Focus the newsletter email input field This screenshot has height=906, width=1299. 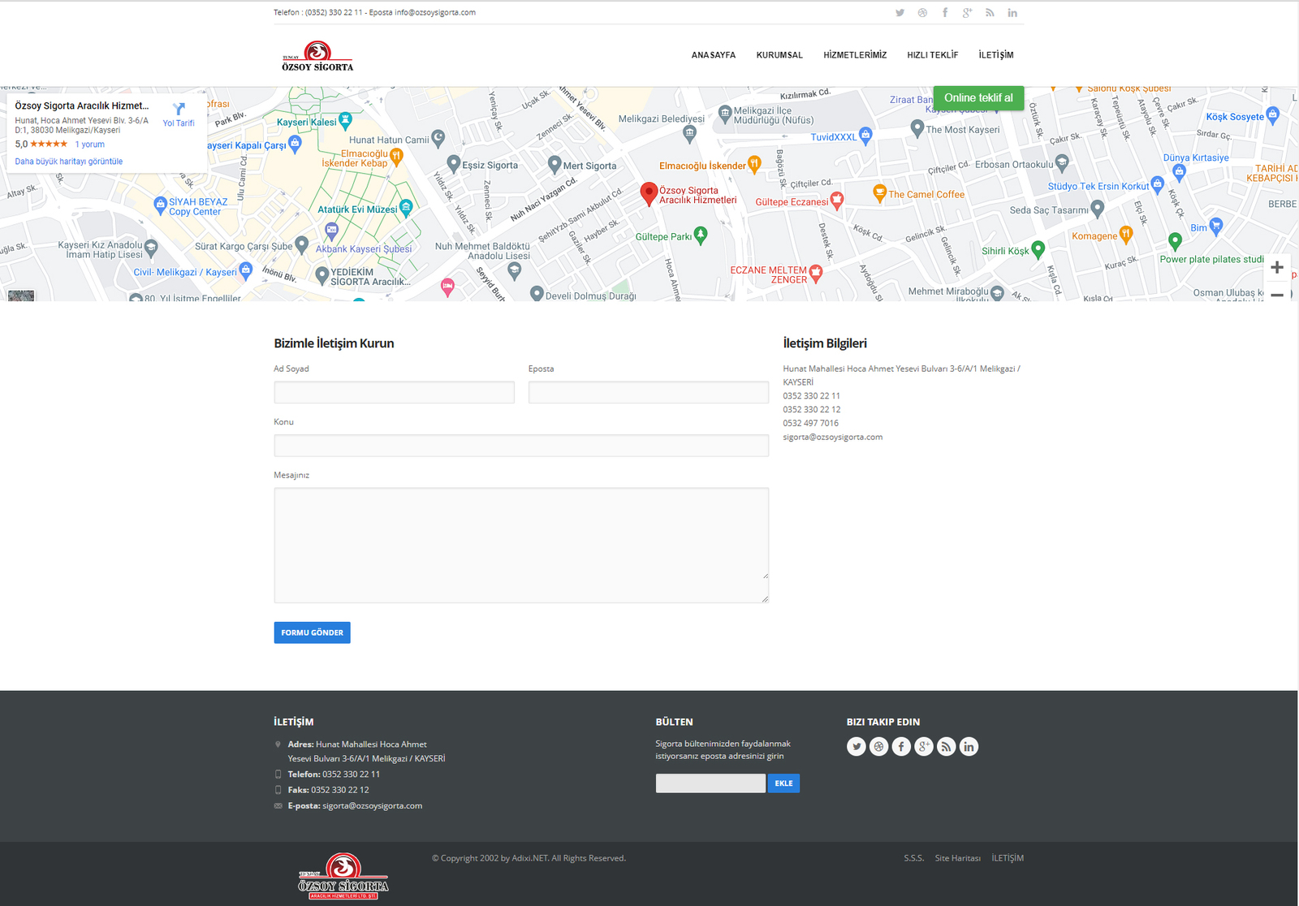coord(710,783)
